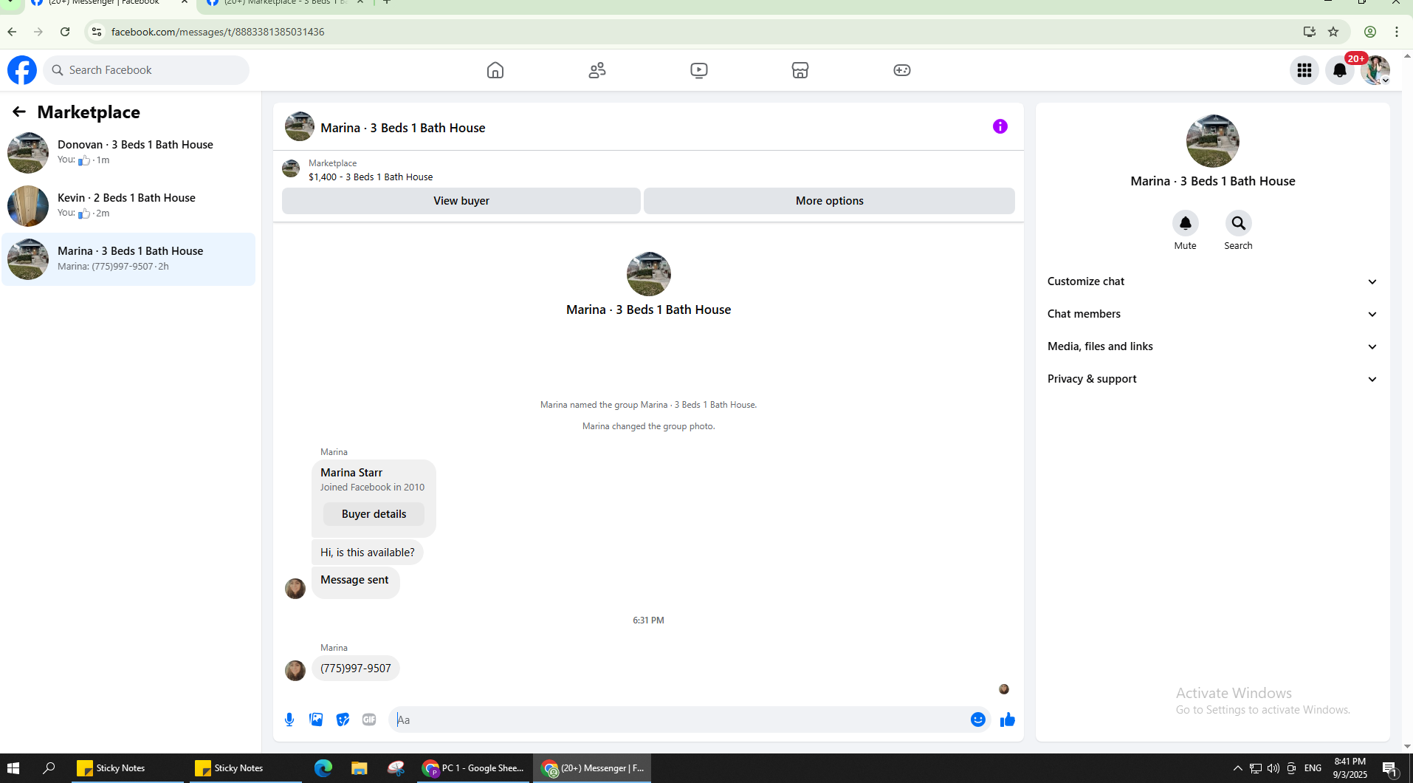
Task: Click Marina's avatar beside phone number message
Action: pyautogui.click(x=295, y=670)
